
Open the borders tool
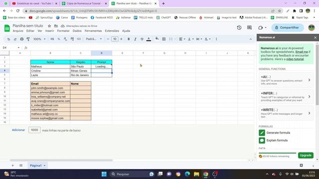click(x=164, y=39)
